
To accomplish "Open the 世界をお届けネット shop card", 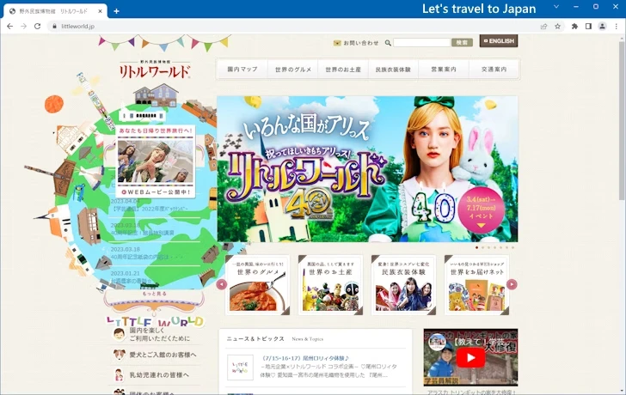I will pyautogui.click(x=476, y=285).
